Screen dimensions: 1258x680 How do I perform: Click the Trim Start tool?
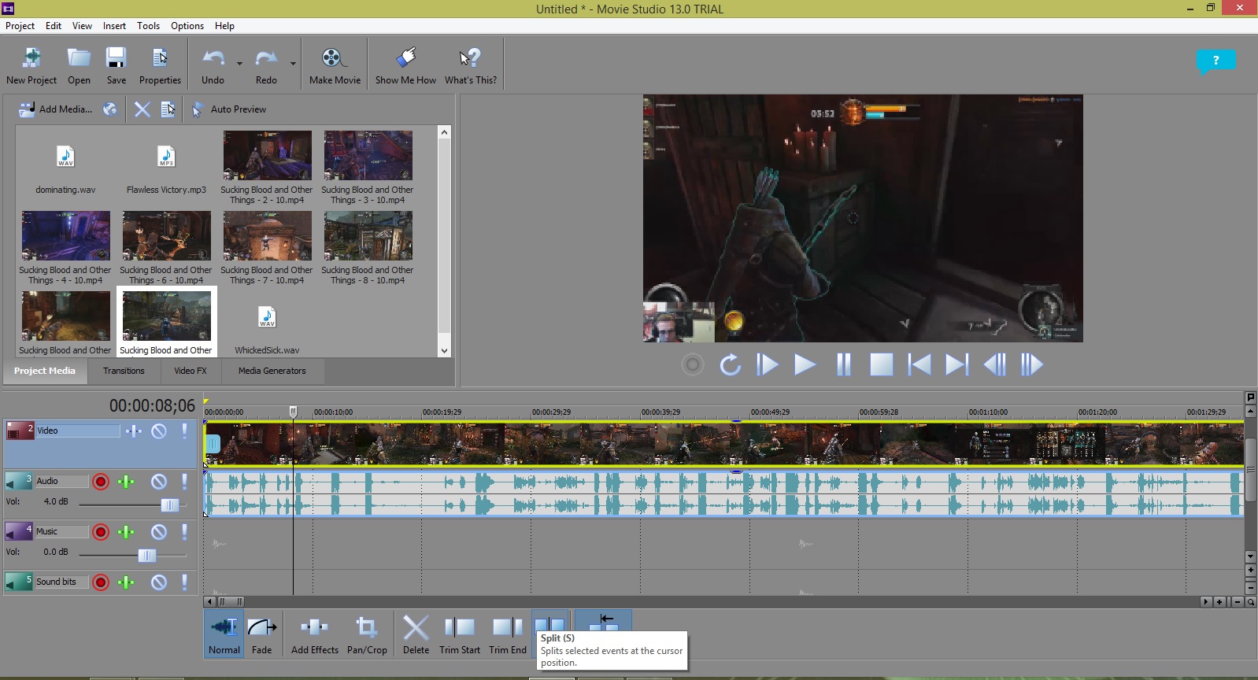[x=460, y=634]
